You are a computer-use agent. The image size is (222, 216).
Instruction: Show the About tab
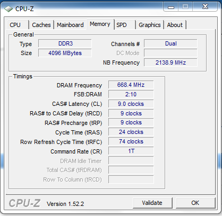pyautogui.click(x=175, y=25)
